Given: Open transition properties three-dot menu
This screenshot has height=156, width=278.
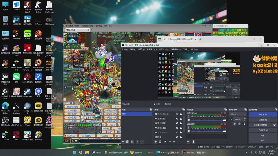Looking at the screenshot, I should click(244, 124).
